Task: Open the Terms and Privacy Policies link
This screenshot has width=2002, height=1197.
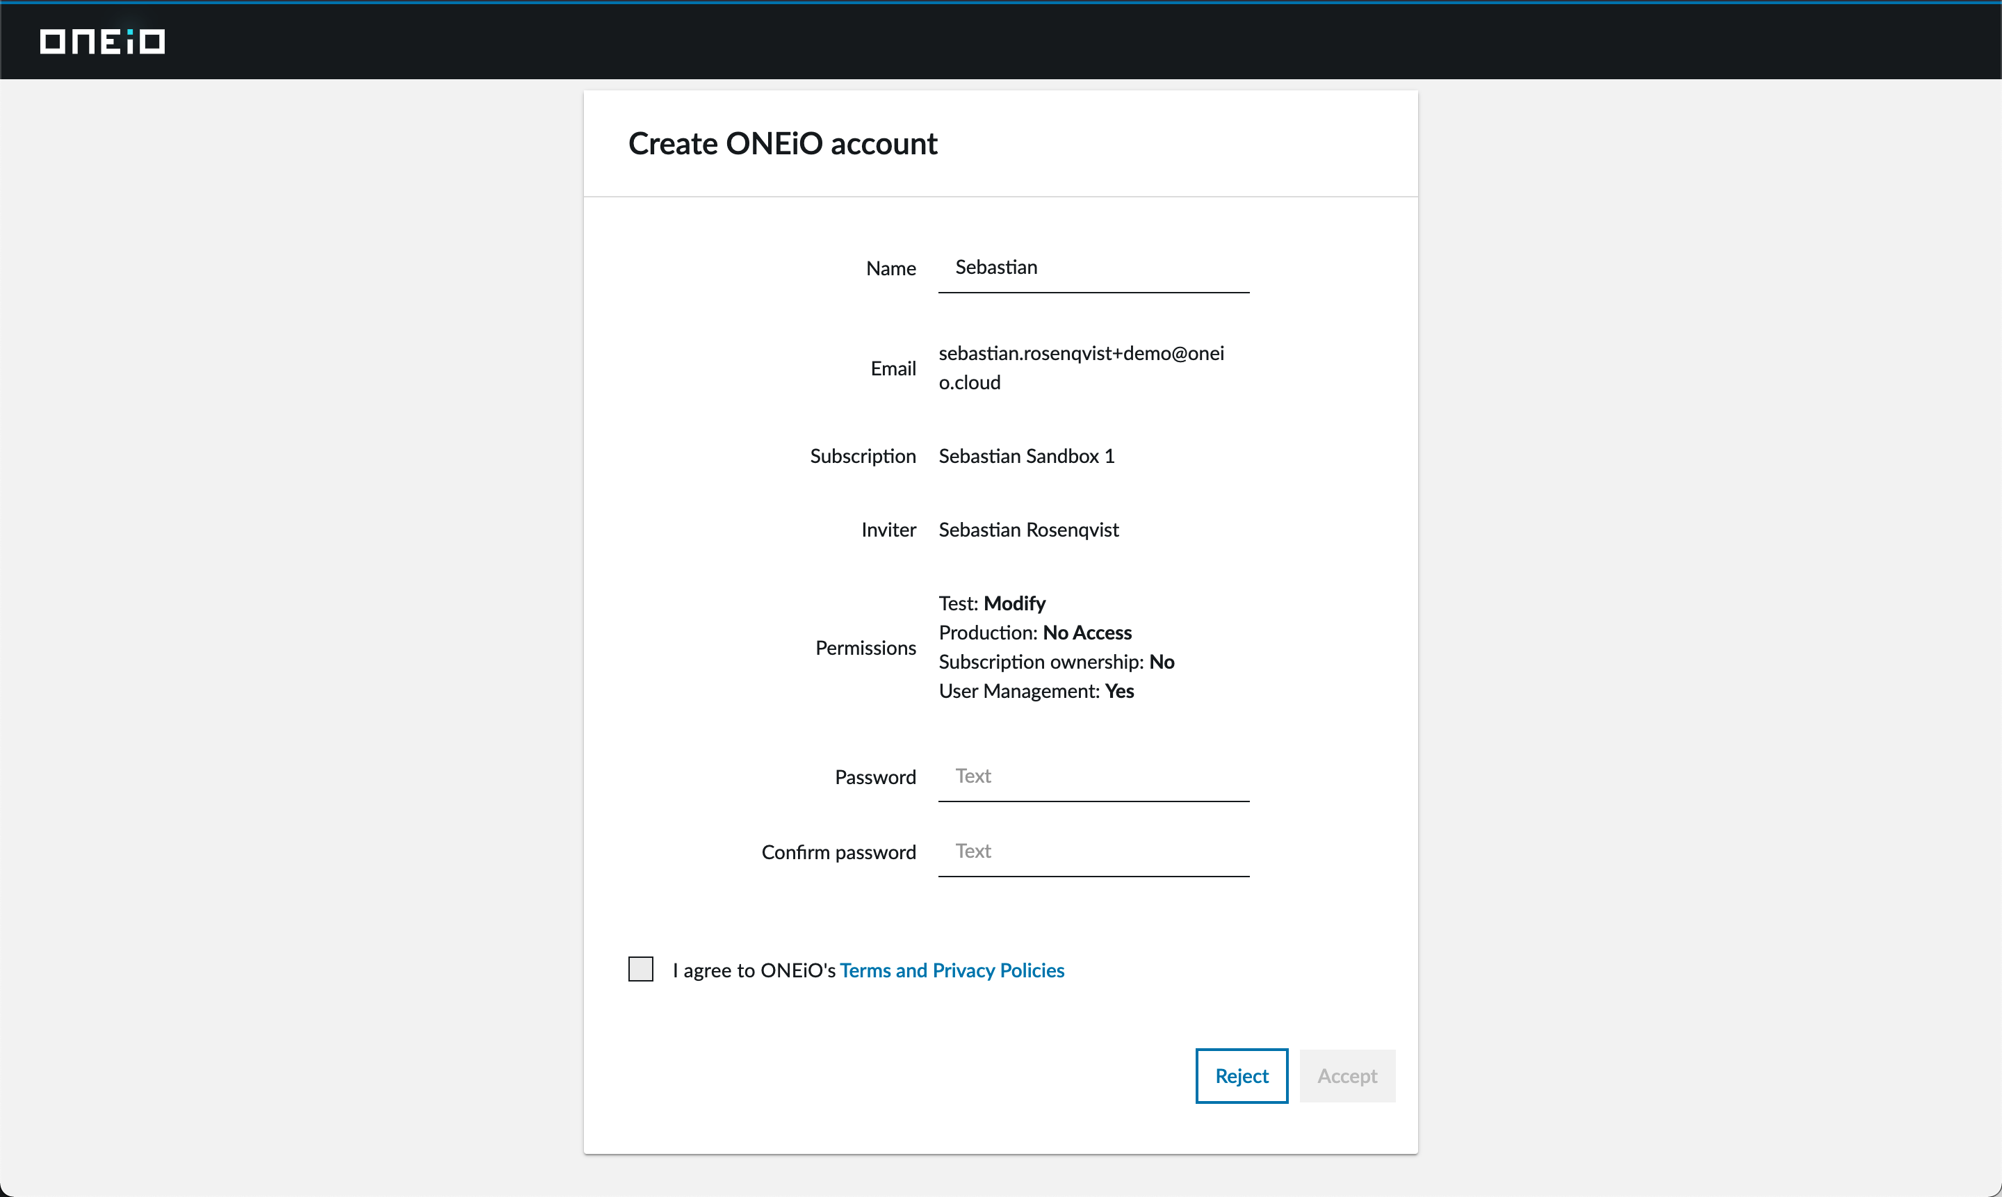Action: point(952,970)
